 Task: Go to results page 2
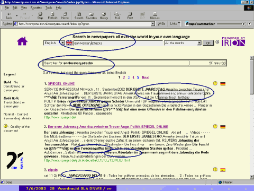tap(124, 77)
